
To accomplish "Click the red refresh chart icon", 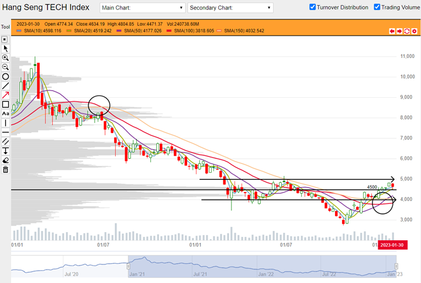I will coord(407,31).
